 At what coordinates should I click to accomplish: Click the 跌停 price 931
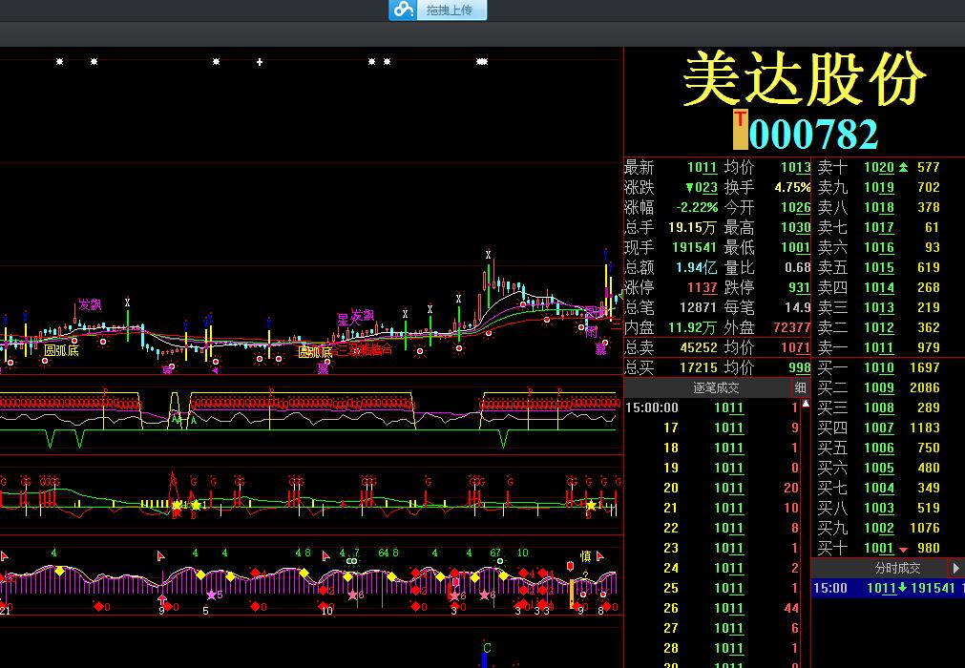(x=800, y=287)
